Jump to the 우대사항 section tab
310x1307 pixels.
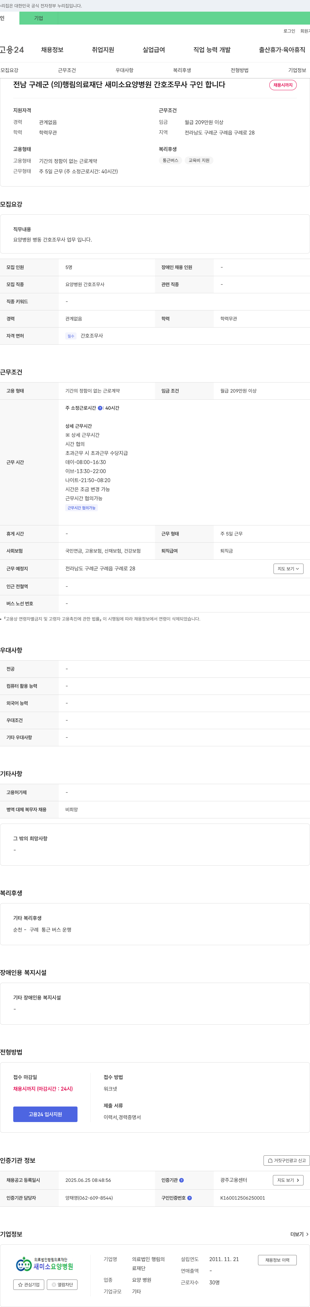point(125,70)
